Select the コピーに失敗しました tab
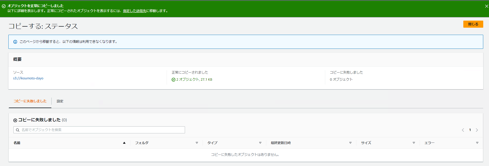The width and height of the screenshot is (489, 166). coord(30,101)
